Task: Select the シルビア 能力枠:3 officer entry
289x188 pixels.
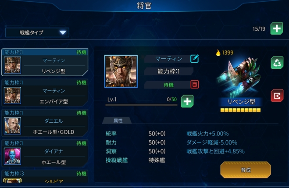Action: pyautogui.click(x=45, y=177)
